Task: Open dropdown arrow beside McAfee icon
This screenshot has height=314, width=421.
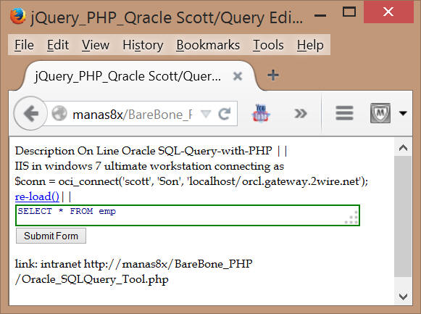Action: click(x=403, y=113)
